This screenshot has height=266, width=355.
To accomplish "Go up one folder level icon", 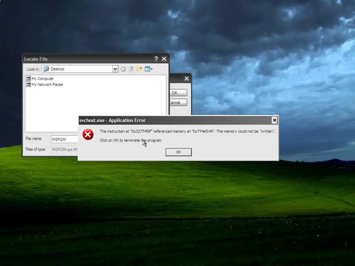I will [x=131, y=69].
